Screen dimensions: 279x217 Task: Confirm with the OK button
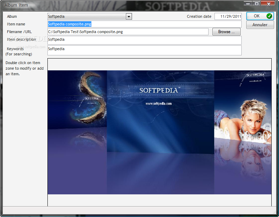click(x=260, y=16)
